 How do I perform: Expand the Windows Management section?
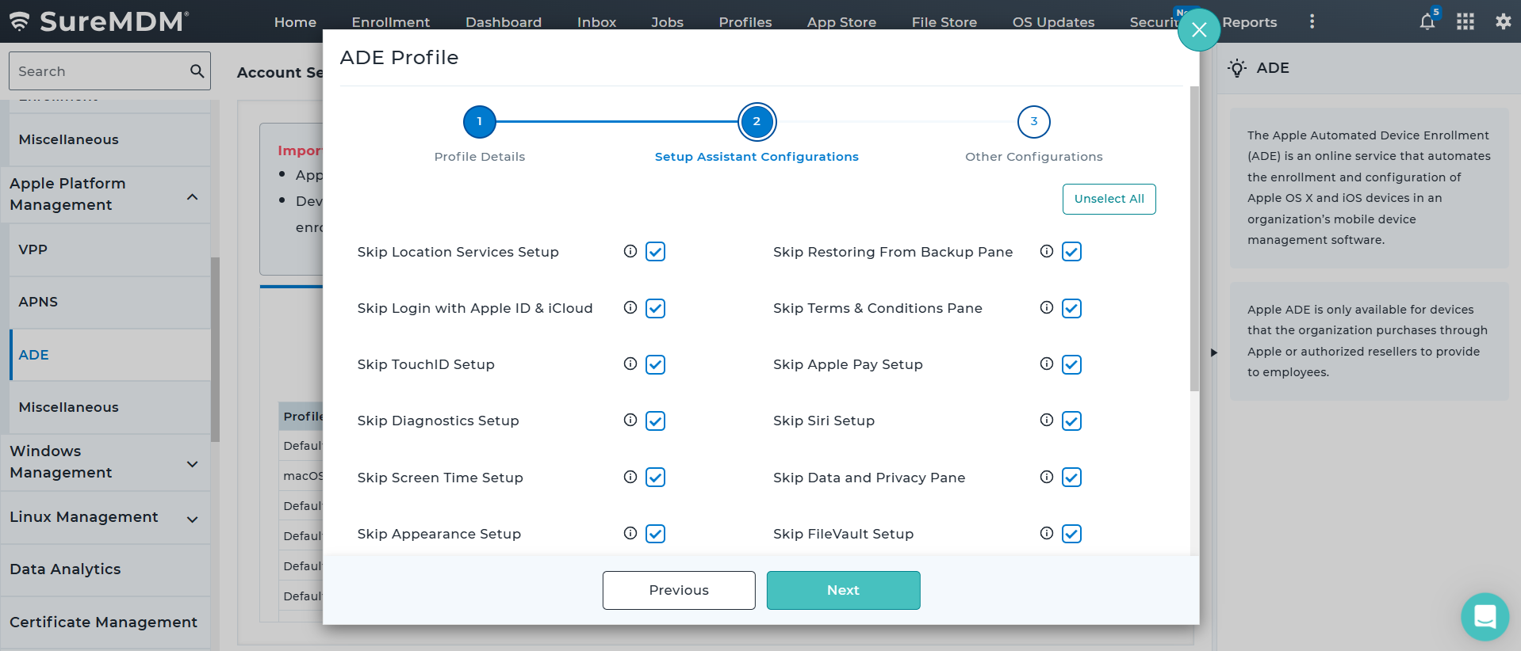192,464
